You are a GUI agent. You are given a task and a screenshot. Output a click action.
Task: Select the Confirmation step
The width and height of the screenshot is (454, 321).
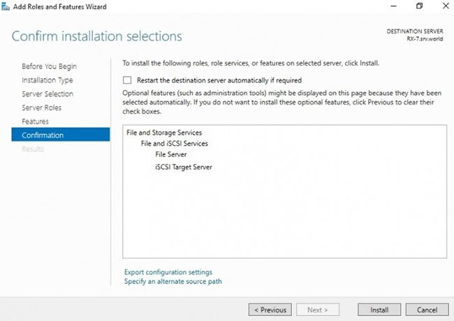61,135
